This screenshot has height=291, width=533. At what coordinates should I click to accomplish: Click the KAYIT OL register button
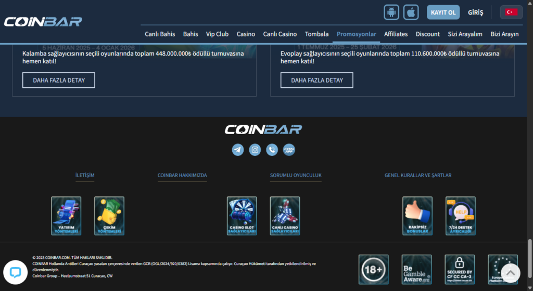443,12
